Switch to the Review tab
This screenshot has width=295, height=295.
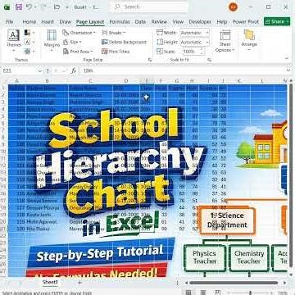click(159, 21)
